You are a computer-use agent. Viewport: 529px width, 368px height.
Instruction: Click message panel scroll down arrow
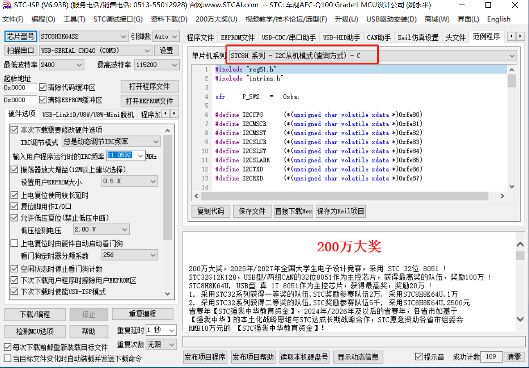pyautogui.click(x=520, y=319)
